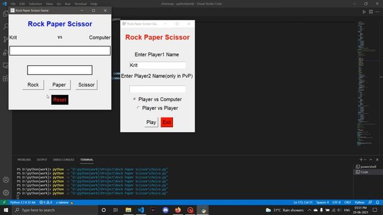Image resolution: width=383 pixels, height=215 pixels.
Task: Open the errors and warnings count in the status bar
Action: 45,202
